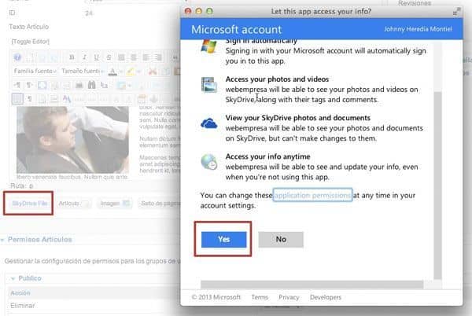Click the 'View your SkyDrive photos and documents' heading
This screenshot has width=472, height=316.
tap(297, 118)
